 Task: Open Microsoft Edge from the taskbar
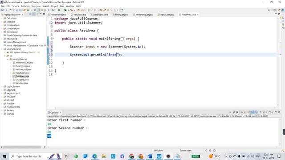point(95,156)
